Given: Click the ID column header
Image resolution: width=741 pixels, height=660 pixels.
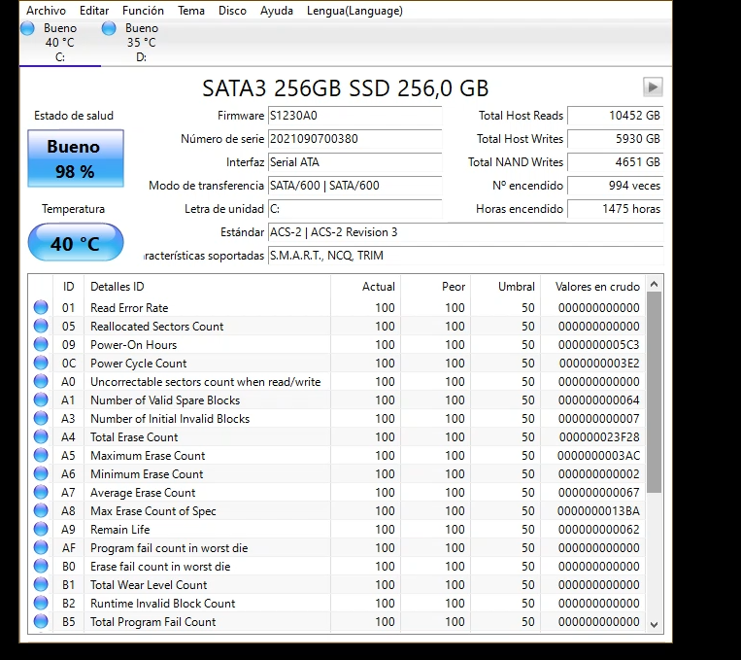Looking at the screenshot, I should [69, 287].
